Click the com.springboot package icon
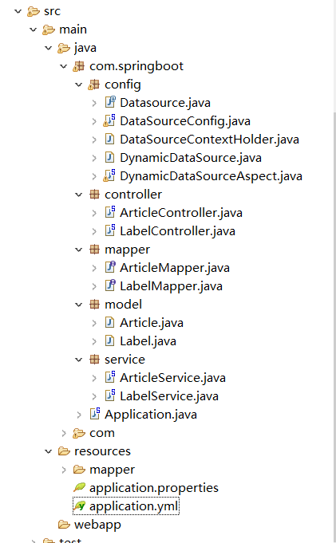Viewport: 336px width, 543px height. point(79,66)
